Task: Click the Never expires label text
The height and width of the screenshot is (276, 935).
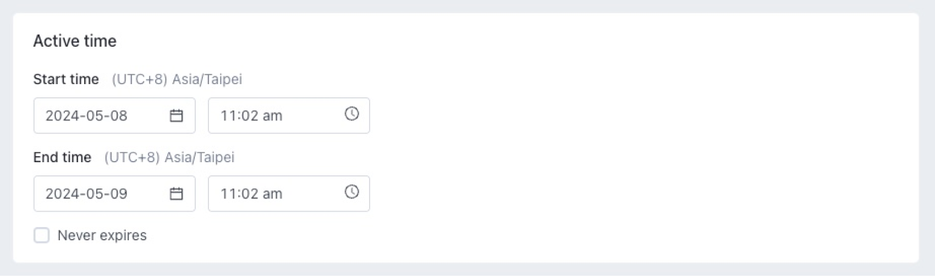Action: [102, 235]
